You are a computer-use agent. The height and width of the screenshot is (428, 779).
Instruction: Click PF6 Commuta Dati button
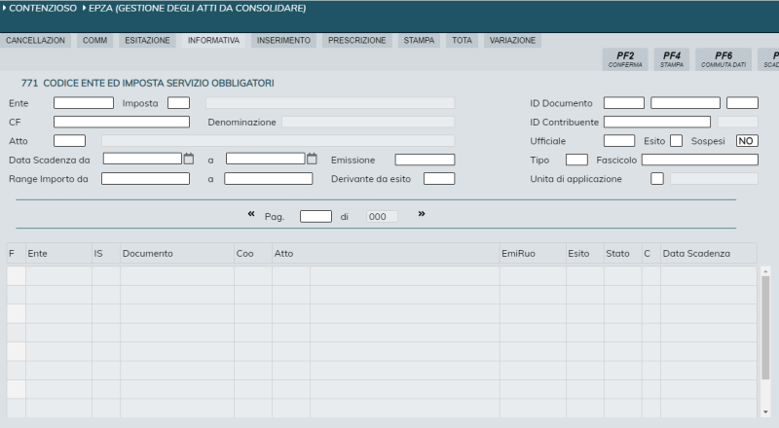coord(723,59)
